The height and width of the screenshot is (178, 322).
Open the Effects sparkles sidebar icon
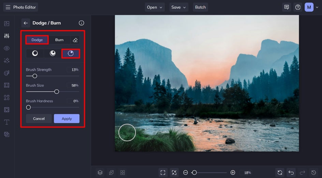(x=6, y=60)
